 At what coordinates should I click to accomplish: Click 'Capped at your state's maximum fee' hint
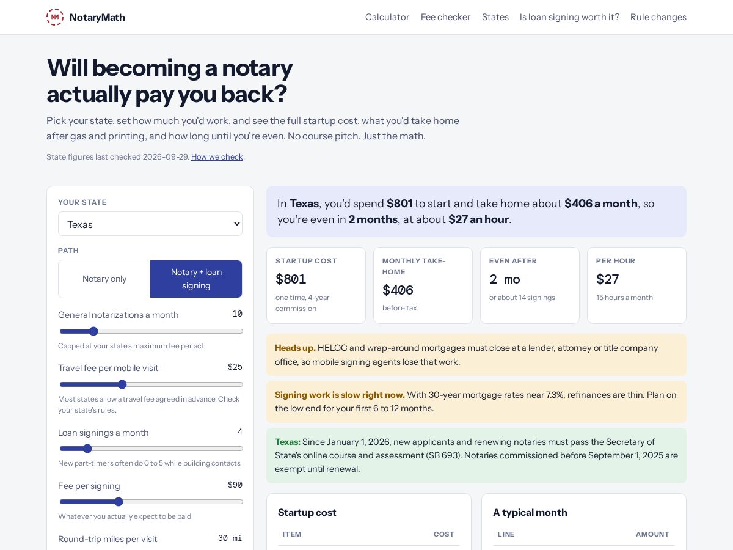coord(131,346)
